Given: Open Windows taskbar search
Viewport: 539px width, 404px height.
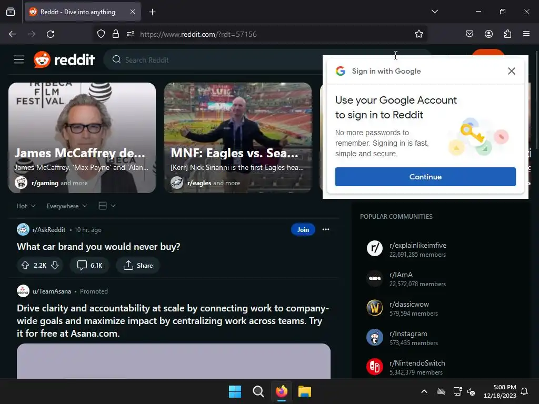Looking at the screenshot, I should [258, 391].
